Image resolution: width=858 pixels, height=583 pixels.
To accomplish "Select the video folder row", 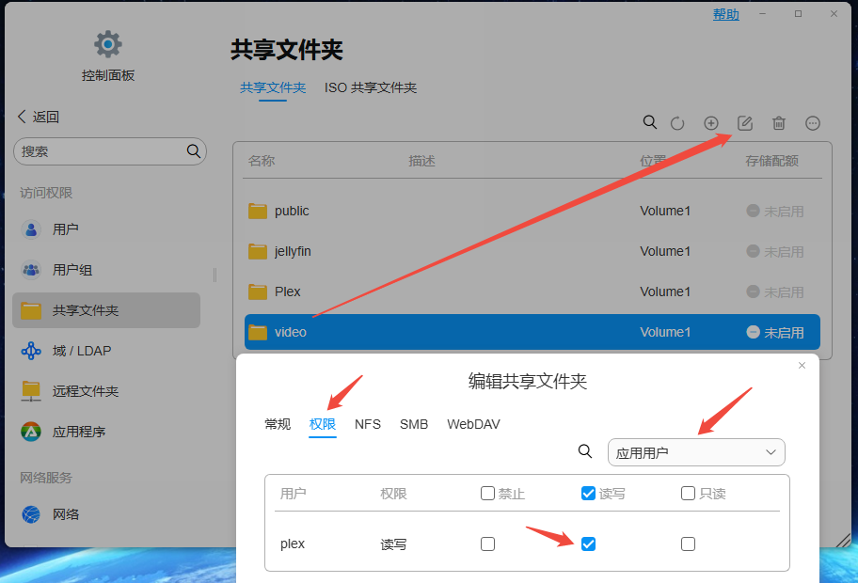I will tap(532, 332).
